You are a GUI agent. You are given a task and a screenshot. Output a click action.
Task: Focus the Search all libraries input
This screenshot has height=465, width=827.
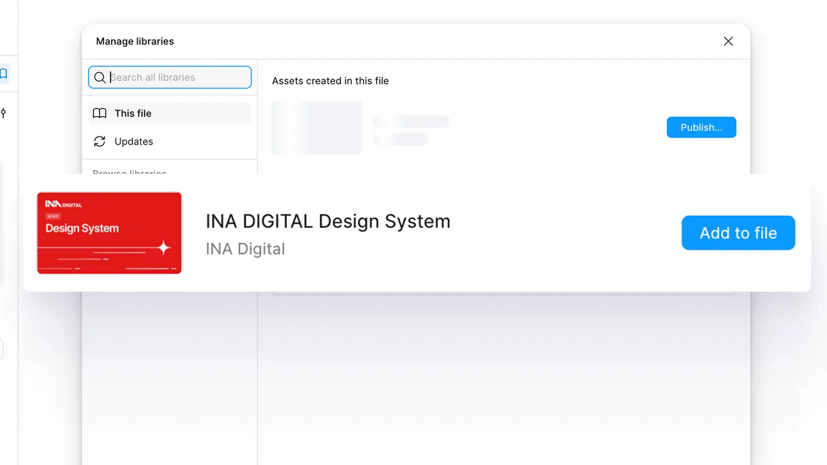(x=178, y=77)
